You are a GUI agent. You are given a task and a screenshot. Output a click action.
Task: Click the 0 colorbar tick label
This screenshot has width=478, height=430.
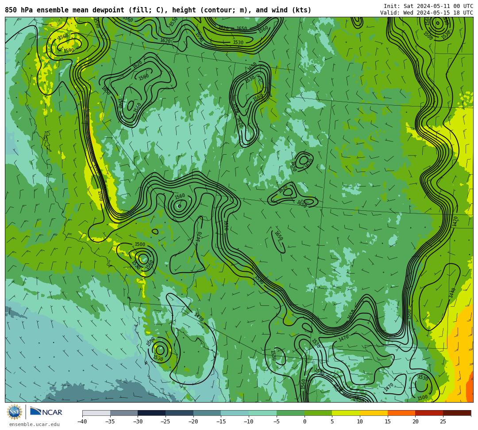[305, 422]
